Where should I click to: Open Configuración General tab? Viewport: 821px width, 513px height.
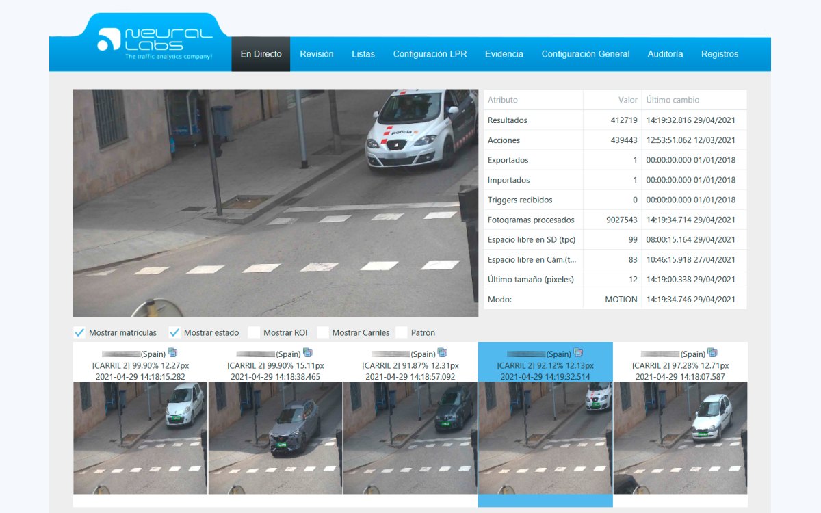[x=586, y=54]
